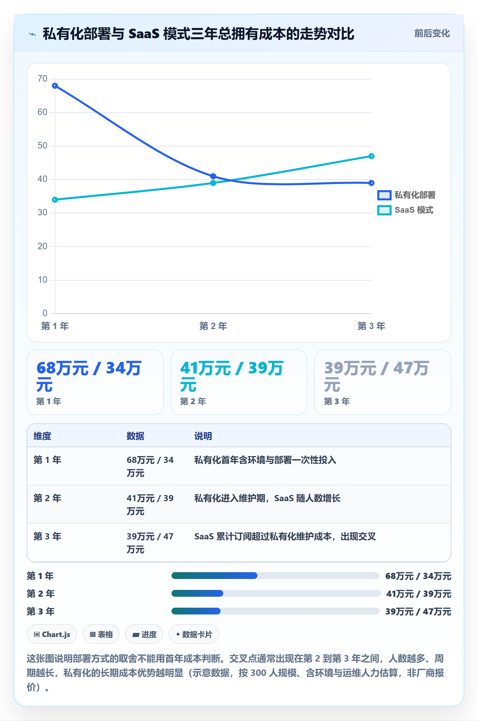Image resolution: width=478 pixels, height=721 pixels.
Task: Click the chart title 私有化部署与 SaaS 模式三年总拥有成本
Action: (x=198, y=34)
